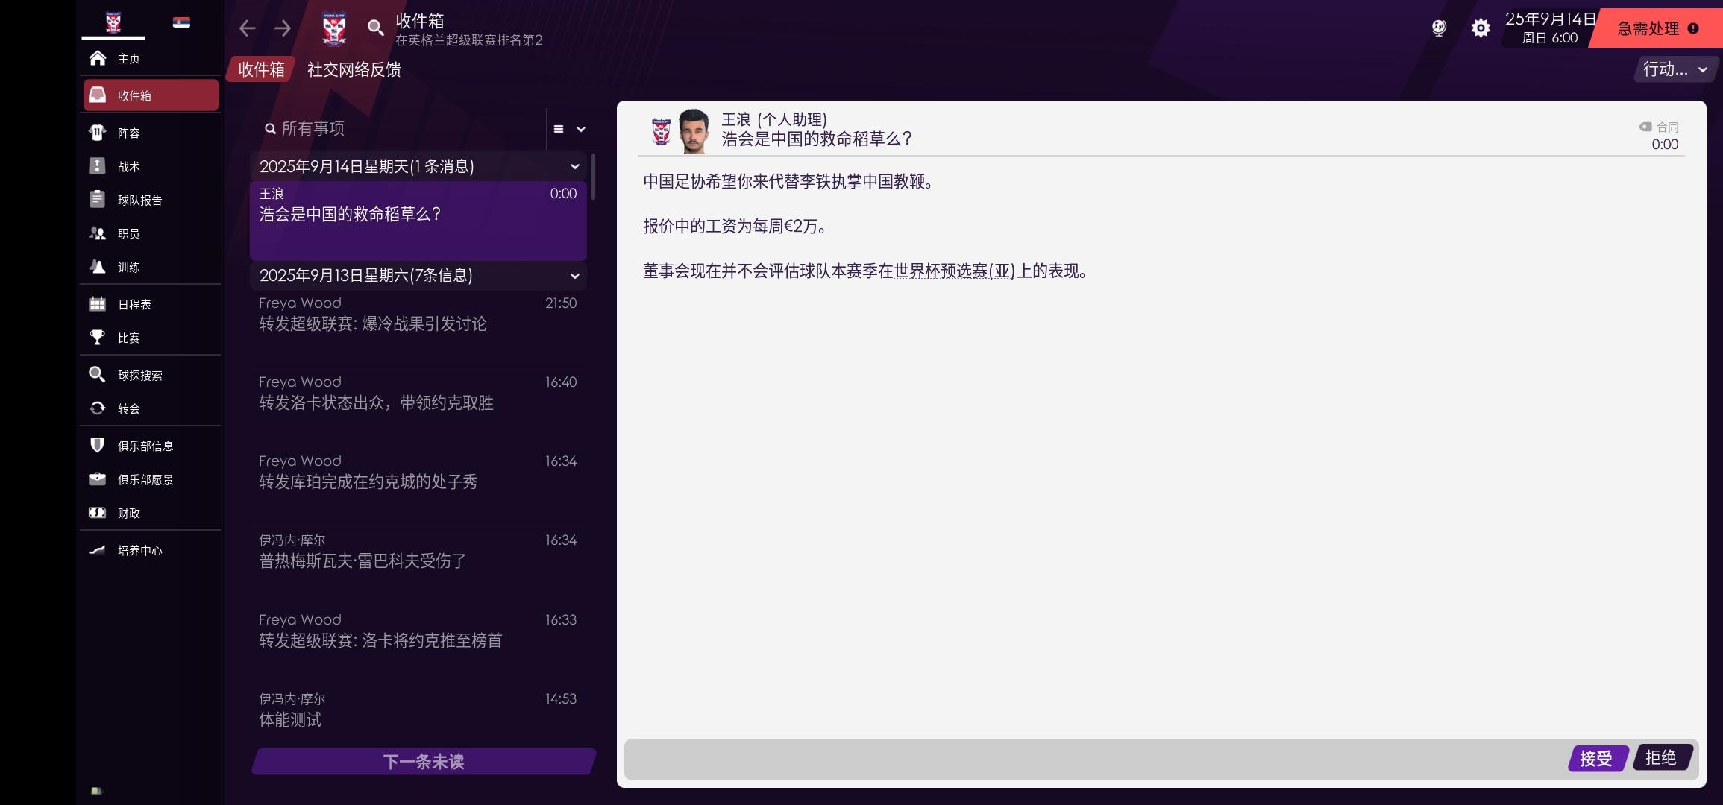This screenshot has width=1723, height=805.
Task: Click 王浪 assistant portrait in message
Action: [x=693, y=131]
